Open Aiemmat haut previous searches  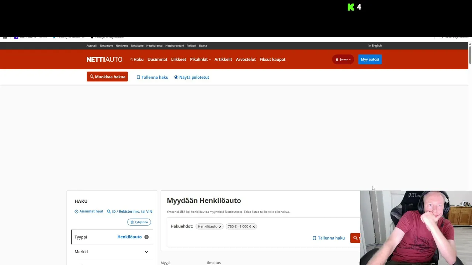coord(89,211)
